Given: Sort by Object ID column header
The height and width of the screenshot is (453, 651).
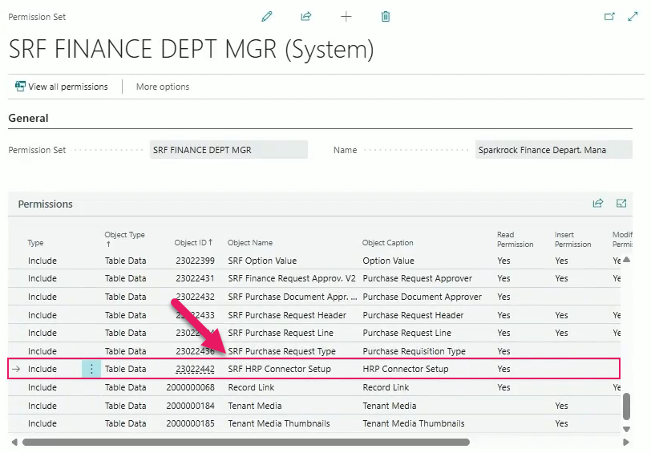Looking at the screenshot, I should (x=193, y=242).
